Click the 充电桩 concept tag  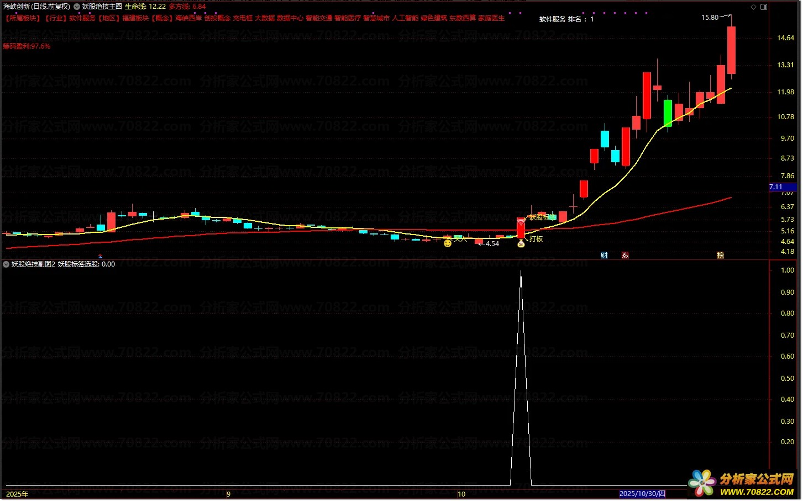click(x=243, y=18)
